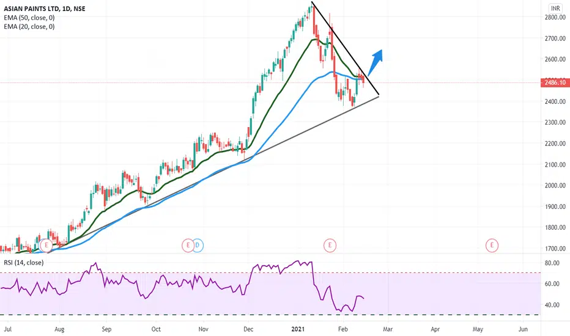
Task: Click the 2300.00 price axis label
Action: (x=555, y=122)
